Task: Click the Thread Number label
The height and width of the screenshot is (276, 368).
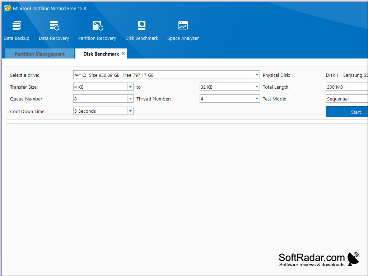Action: pos(154,99)
